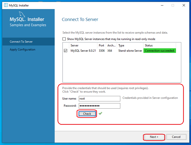Image resolution: width=191 pixels, height=145 pixels.
Task: Sort by the Server column header
Action: [83, 45]
